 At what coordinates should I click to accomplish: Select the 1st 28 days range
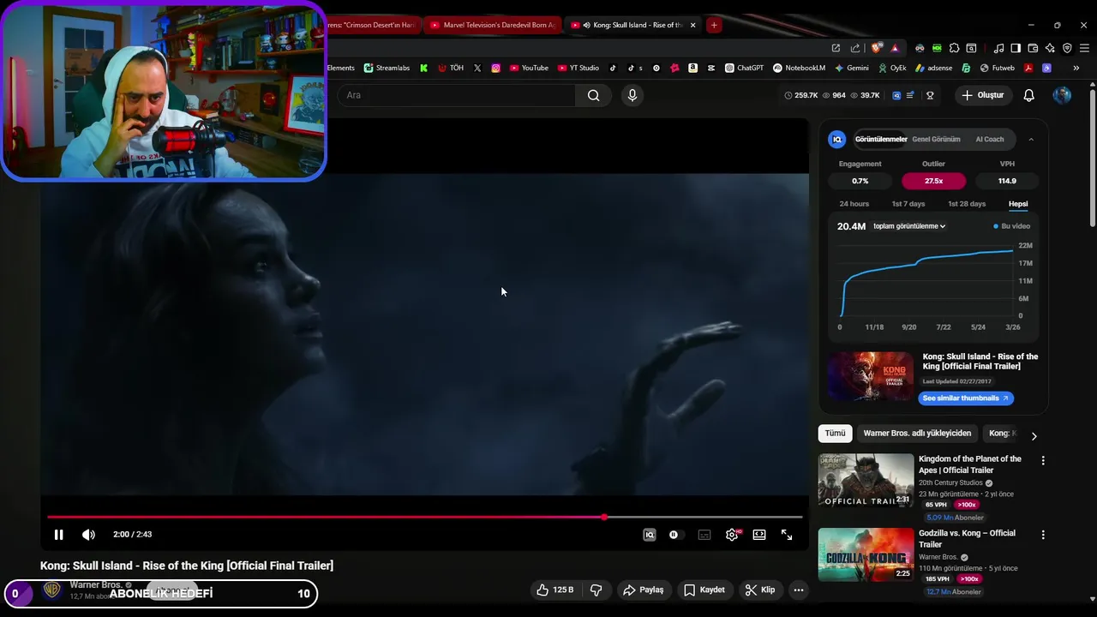pos(967,204)
